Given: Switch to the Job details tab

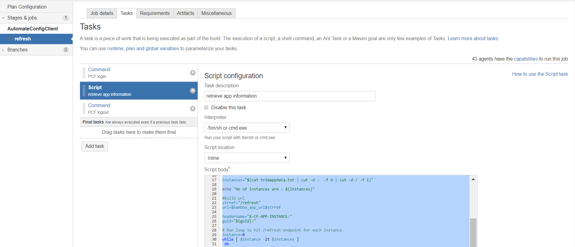Looking at the screenshot, I should (x=102, y=13).
